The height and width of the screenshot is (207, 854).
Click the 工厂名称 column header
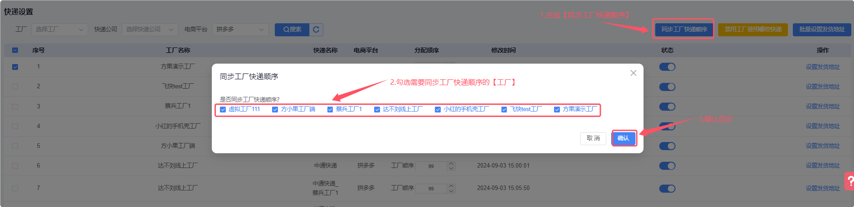178,50
